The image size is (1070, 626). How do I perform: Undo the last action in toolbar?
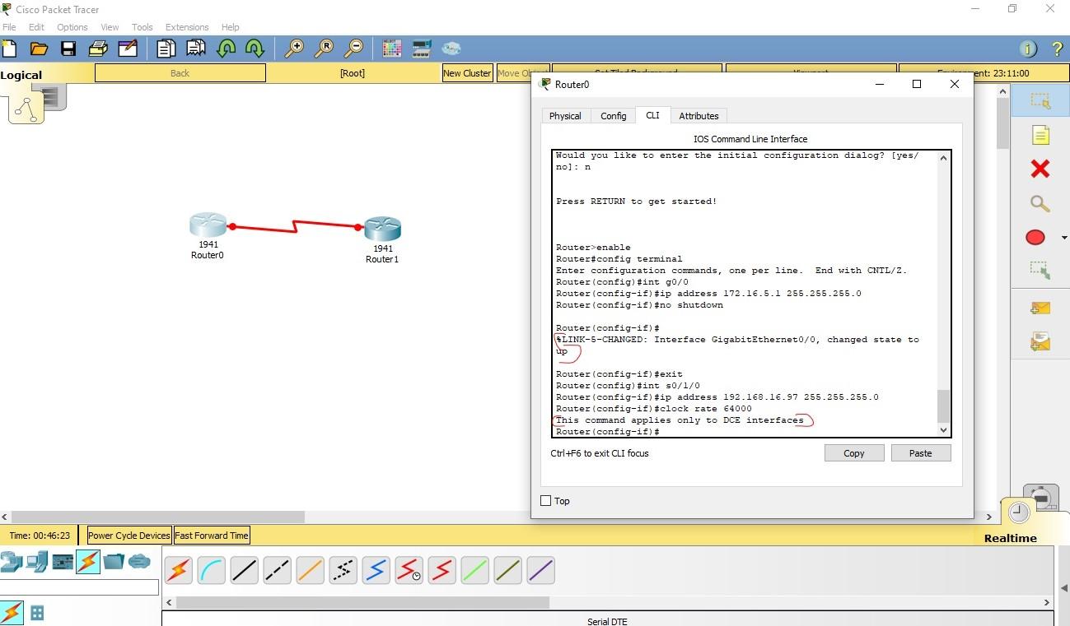click(x=226, y=49)
